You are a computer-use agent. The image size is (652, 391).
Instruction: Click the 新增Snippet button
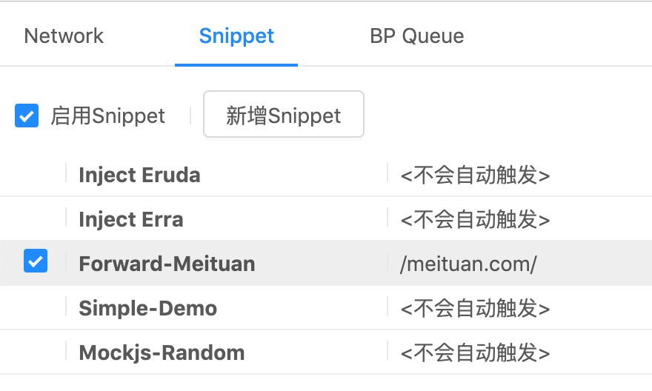click(283, 116)
